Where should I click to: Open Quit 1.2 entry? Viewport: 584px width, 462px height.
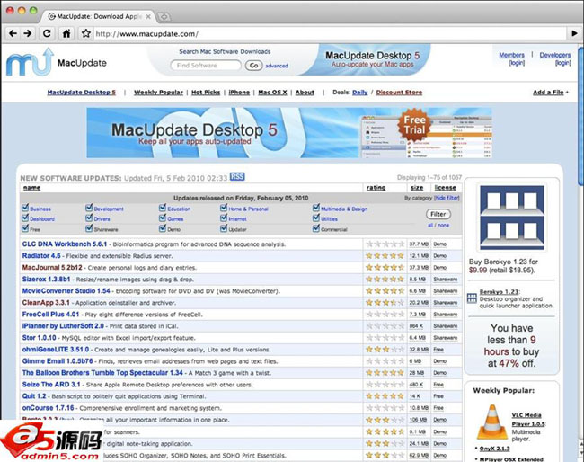[x=34, y=396]
